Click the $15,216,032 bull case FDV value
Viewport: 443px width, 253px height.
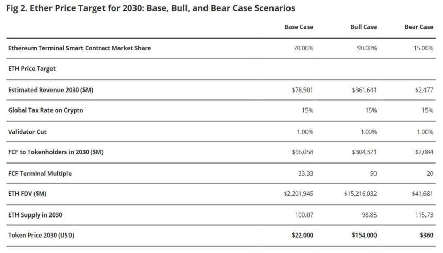(x=360, y=194)
